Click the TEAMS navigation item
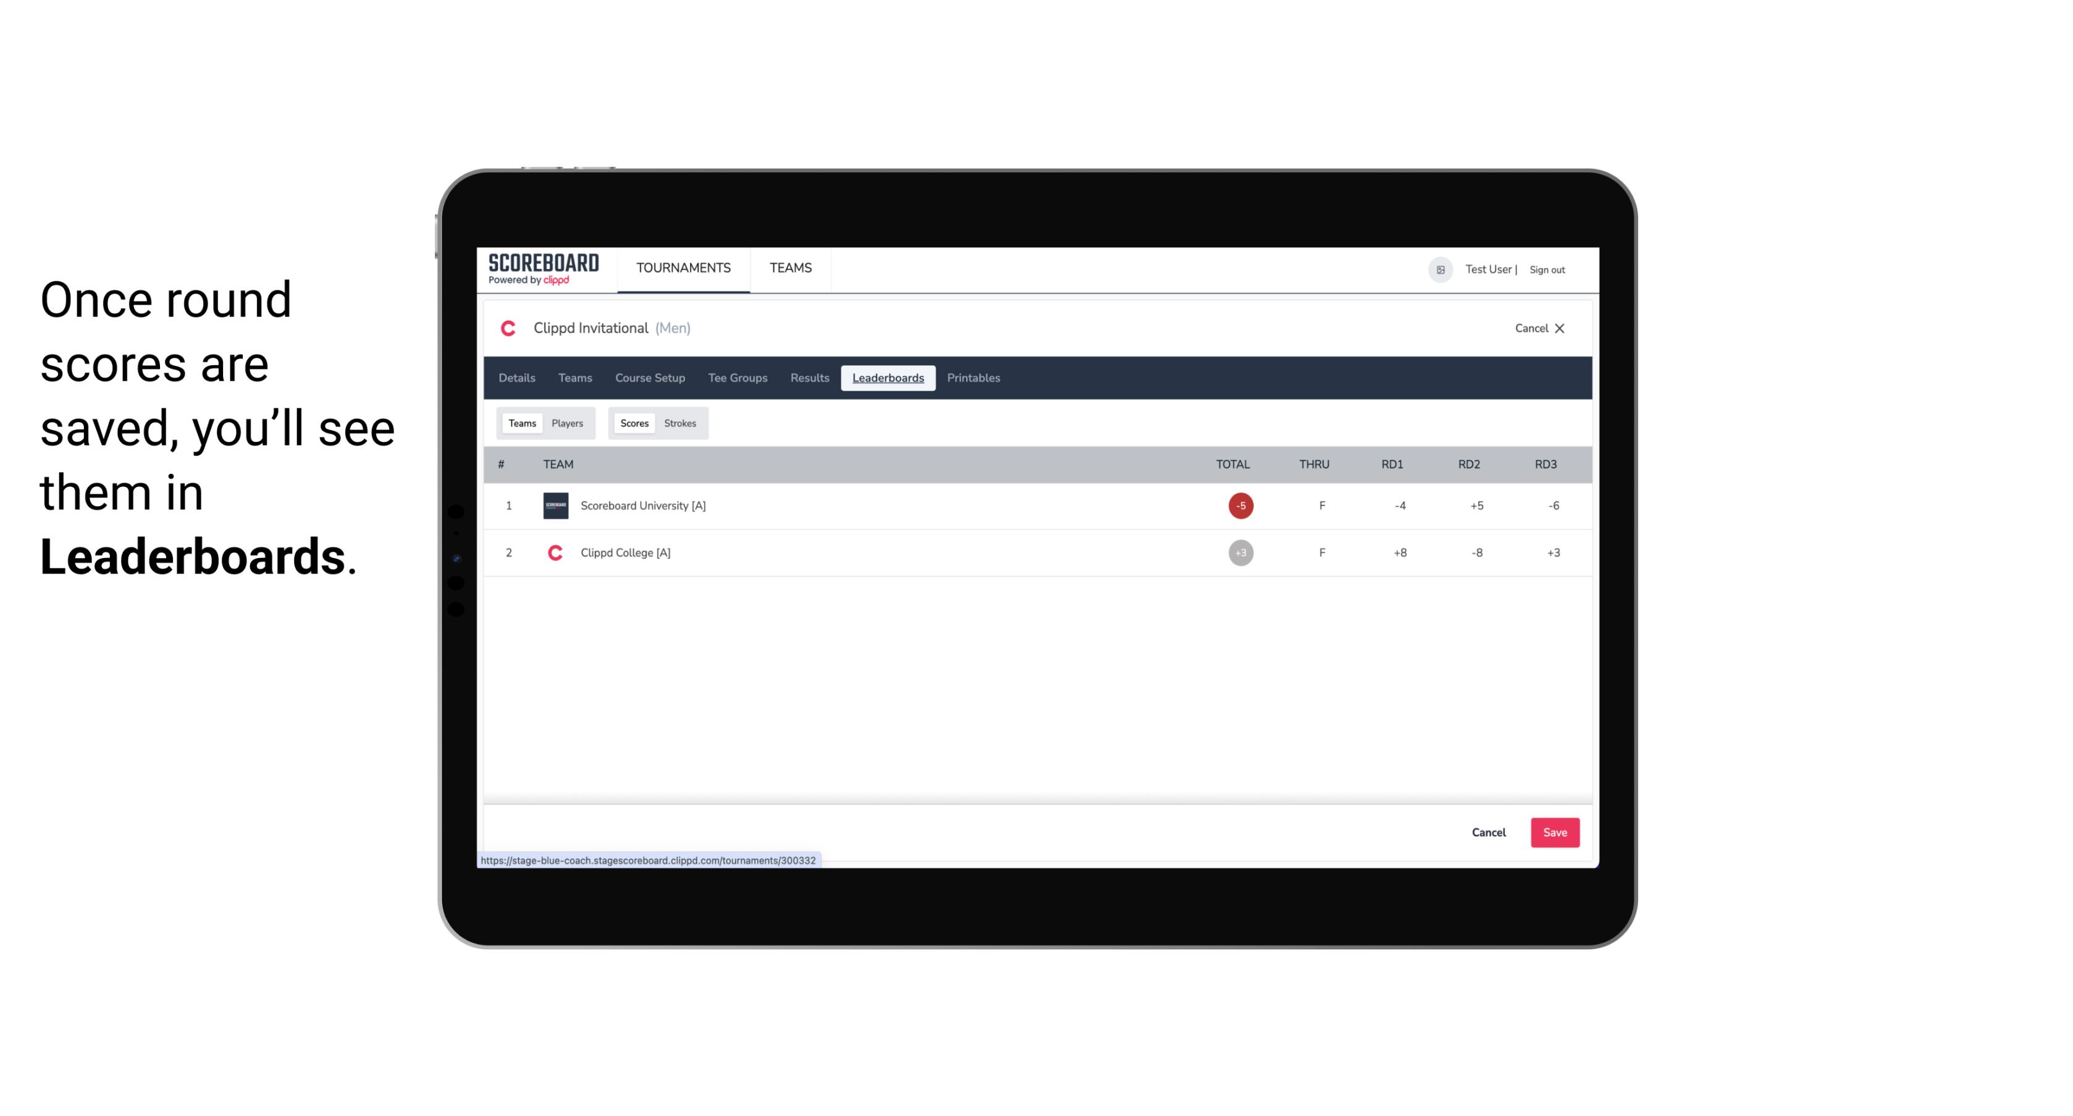 click(x=791, y=268)
